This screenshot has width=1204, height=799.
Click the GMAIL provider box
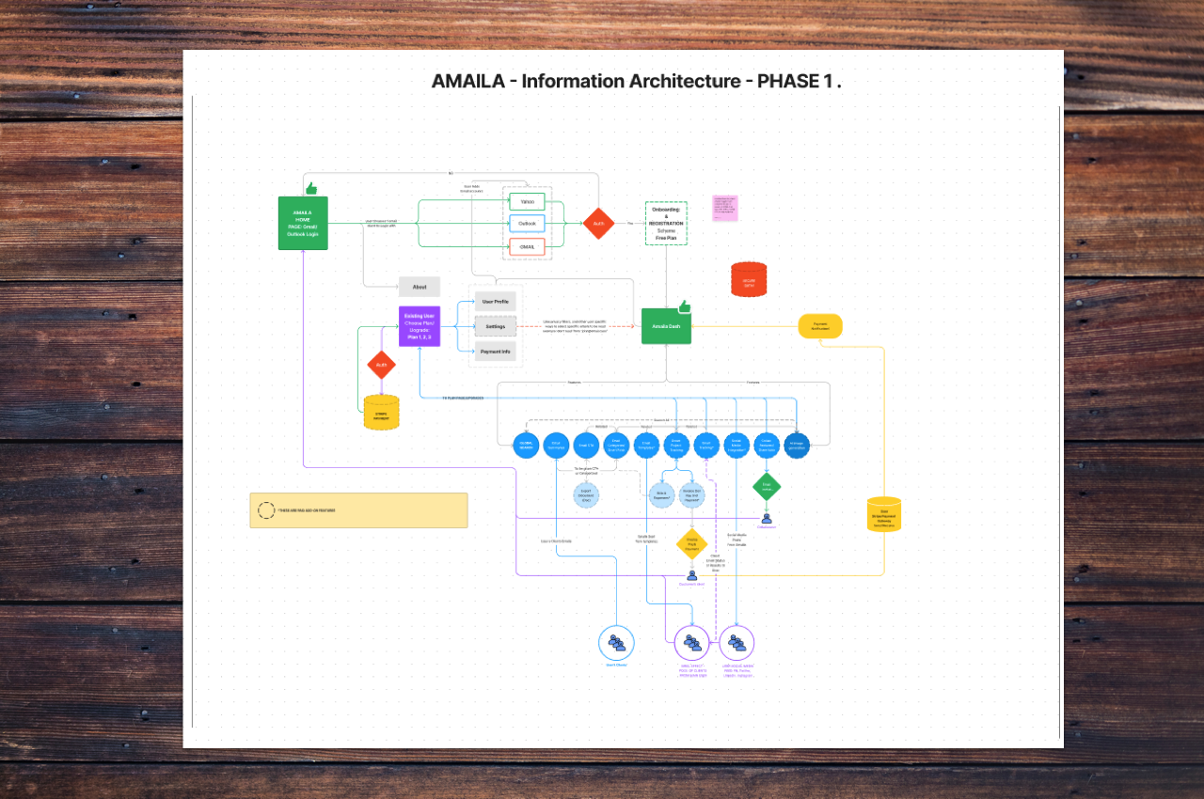point(527,247)
